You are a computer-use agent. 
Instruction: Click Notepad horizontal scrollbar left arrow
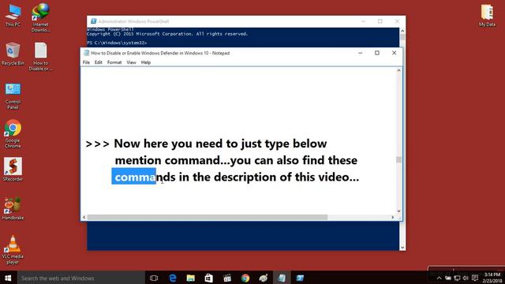pos(84,218)
